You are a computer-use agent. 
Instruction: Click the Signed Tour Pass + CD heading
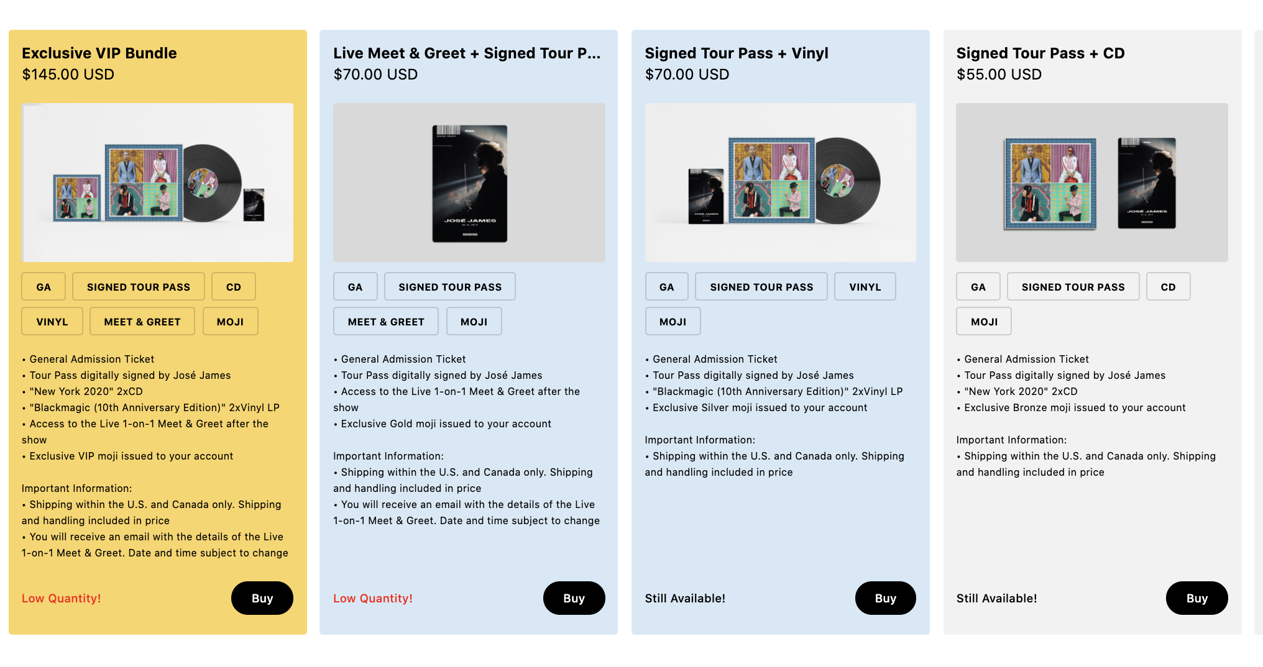click(1040, 53)
